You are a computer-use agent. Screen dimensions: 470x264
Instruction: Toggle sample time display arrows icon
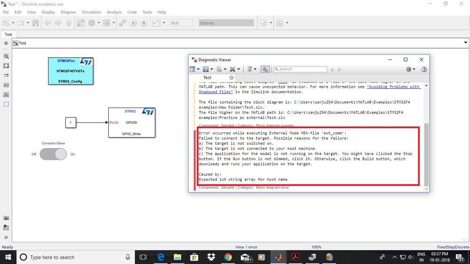[6, 75]
